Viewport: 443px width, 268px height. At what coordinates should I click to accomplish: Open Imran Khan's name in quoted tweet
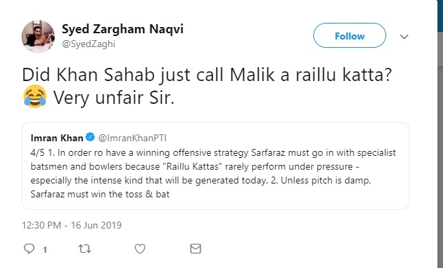(57, 138)
